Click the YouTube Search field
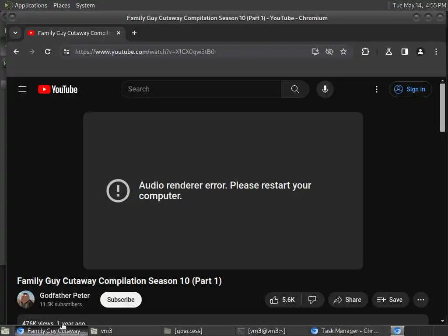The image size is (448, 336). coord(201,89)
